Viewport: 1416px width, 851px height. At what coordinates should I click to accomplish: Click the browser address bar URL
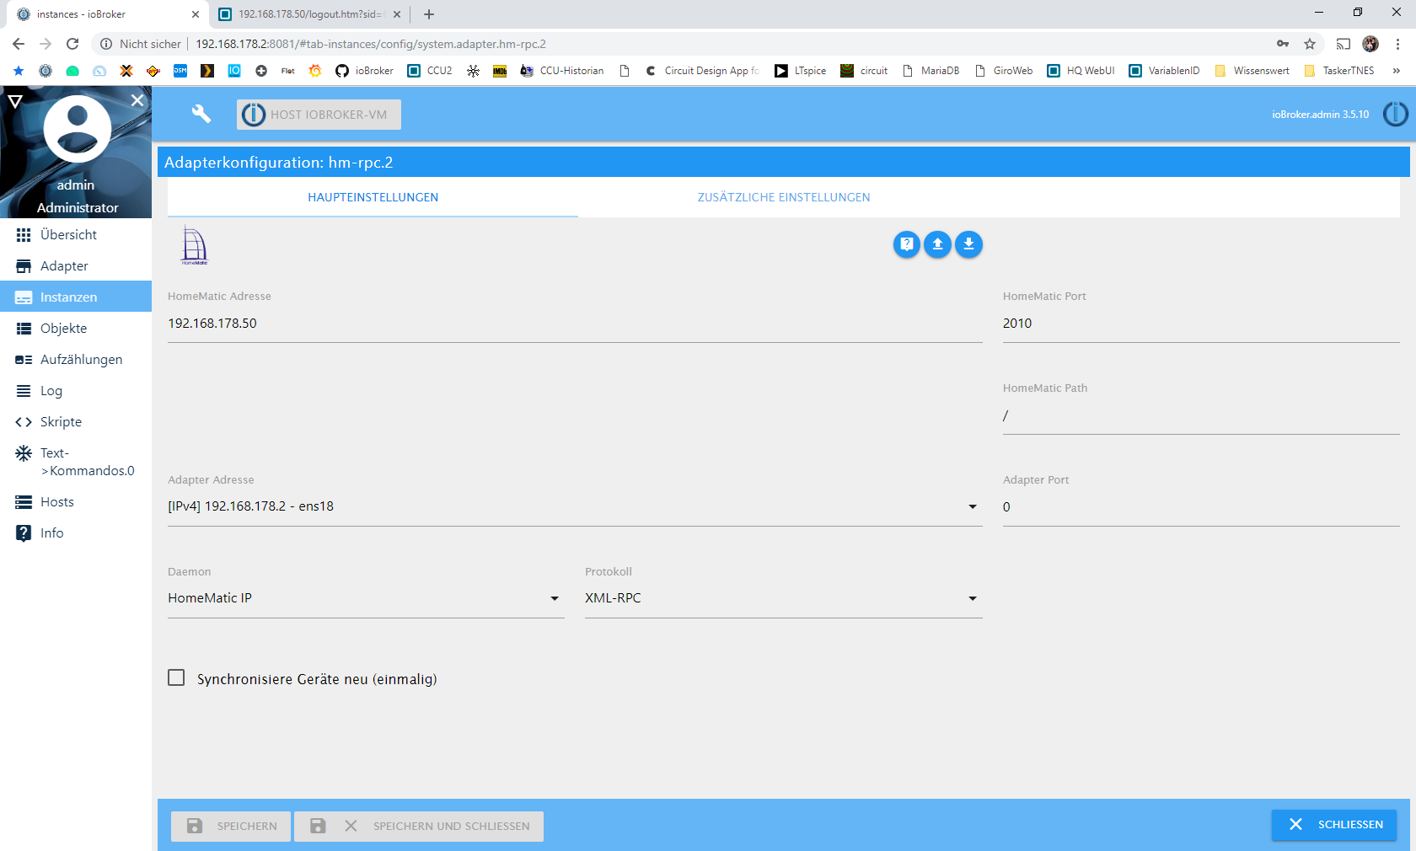pos(371,44)
